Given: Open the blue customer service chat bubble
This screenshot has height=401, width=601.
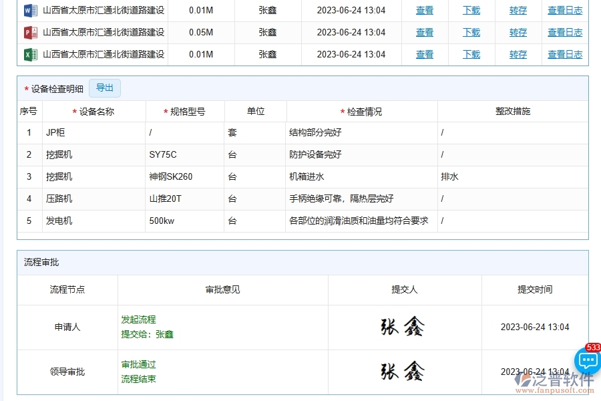Looking at the screenshot, I should pos(587,361).
